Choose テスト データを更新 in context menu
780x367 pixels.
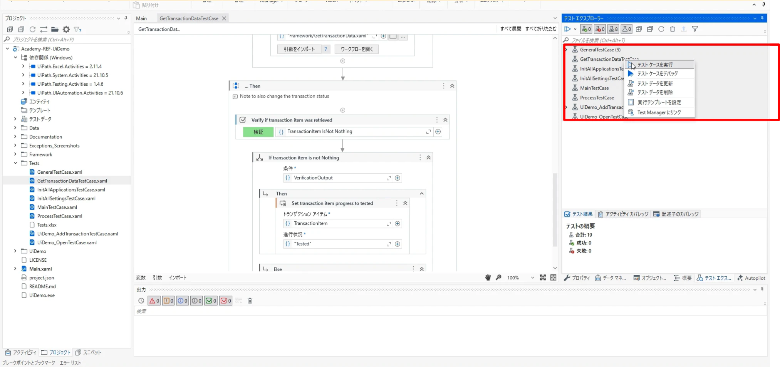pyautogui.click(x=659, y=83)
